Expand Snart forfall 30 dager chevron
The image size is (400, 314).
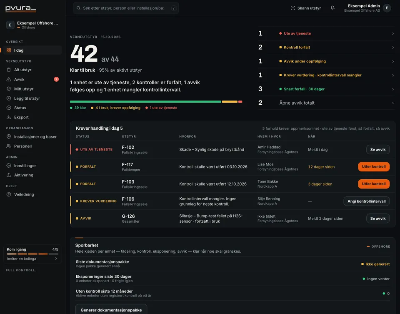coord(393,89)
